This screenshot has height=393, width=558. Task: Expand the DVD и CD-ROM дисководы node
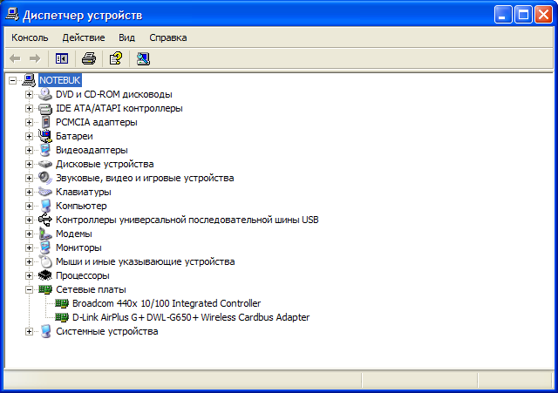pyautogui.click(x=29, y=95)
